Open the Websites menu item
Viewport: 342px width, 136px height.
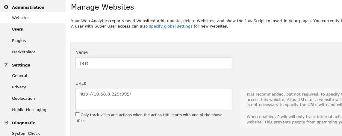pyautogui.click(x=21, y=18)
